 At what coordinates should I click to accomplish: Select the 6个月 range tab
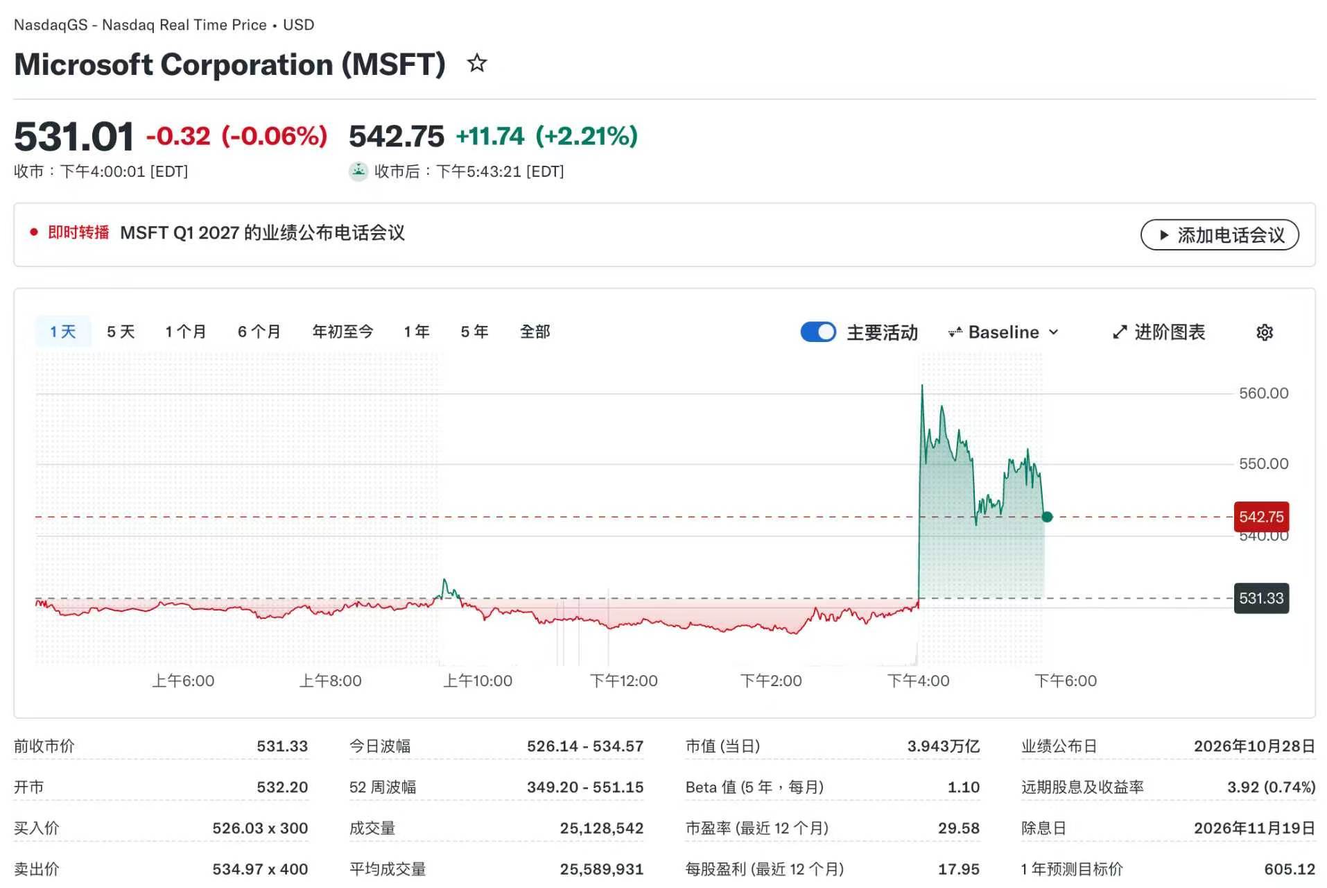coord(259,332)
